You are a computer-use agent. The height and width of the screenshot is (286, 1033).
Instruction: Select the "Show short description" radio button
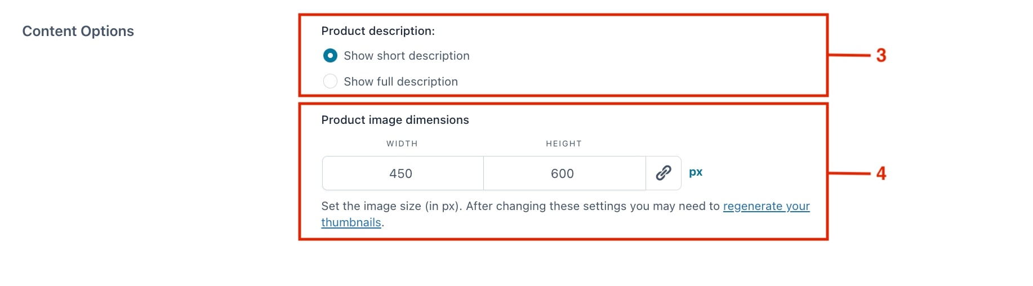[330, 56]
